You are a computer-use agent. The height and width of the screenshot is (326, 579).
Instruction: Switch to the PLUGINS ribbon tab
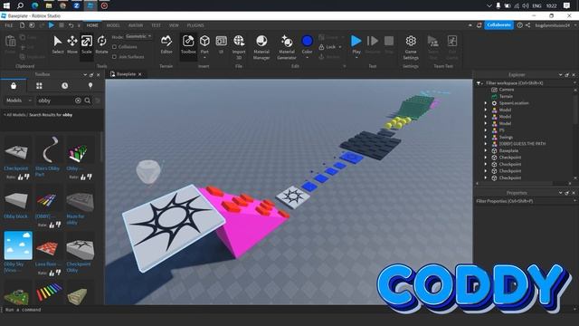point(195,25)
